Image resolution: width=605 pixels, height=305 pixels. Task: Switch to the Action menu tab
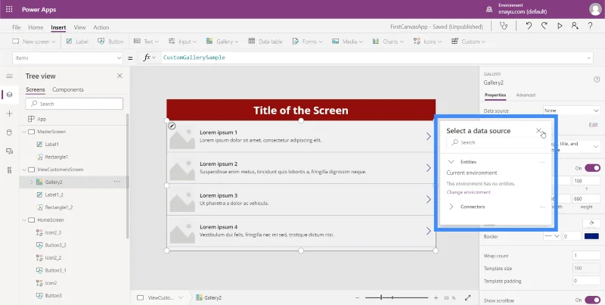pyautogui.click(x=101, y=27)
